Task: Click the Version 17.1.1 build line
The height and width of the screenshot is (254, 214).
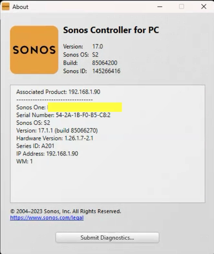Action: (x=57, y=131)
